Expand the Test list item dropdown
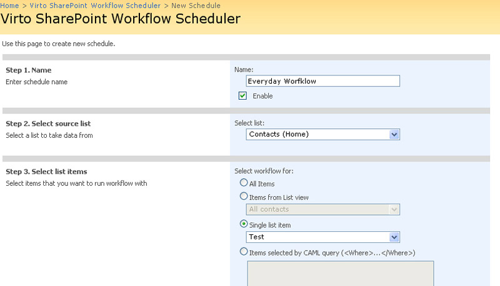The image size is (500, 286). coord(322,237)
